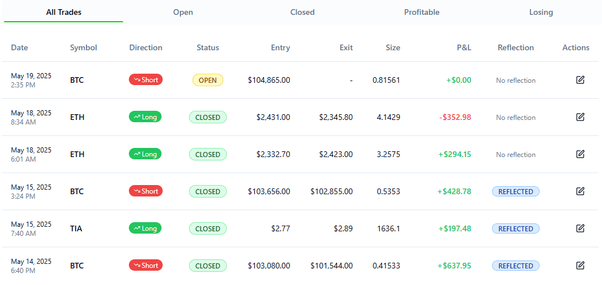Click REFLECTED badge on May 14 BTC trade
Viewport: 602px width, 285px height.
click(x=516, y=266)
